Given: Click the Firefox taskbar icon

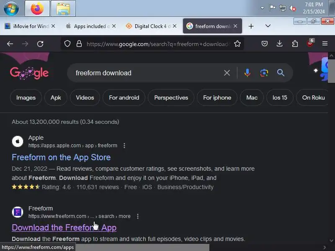Looking at the screenshot, I should (x=37, y=8).
